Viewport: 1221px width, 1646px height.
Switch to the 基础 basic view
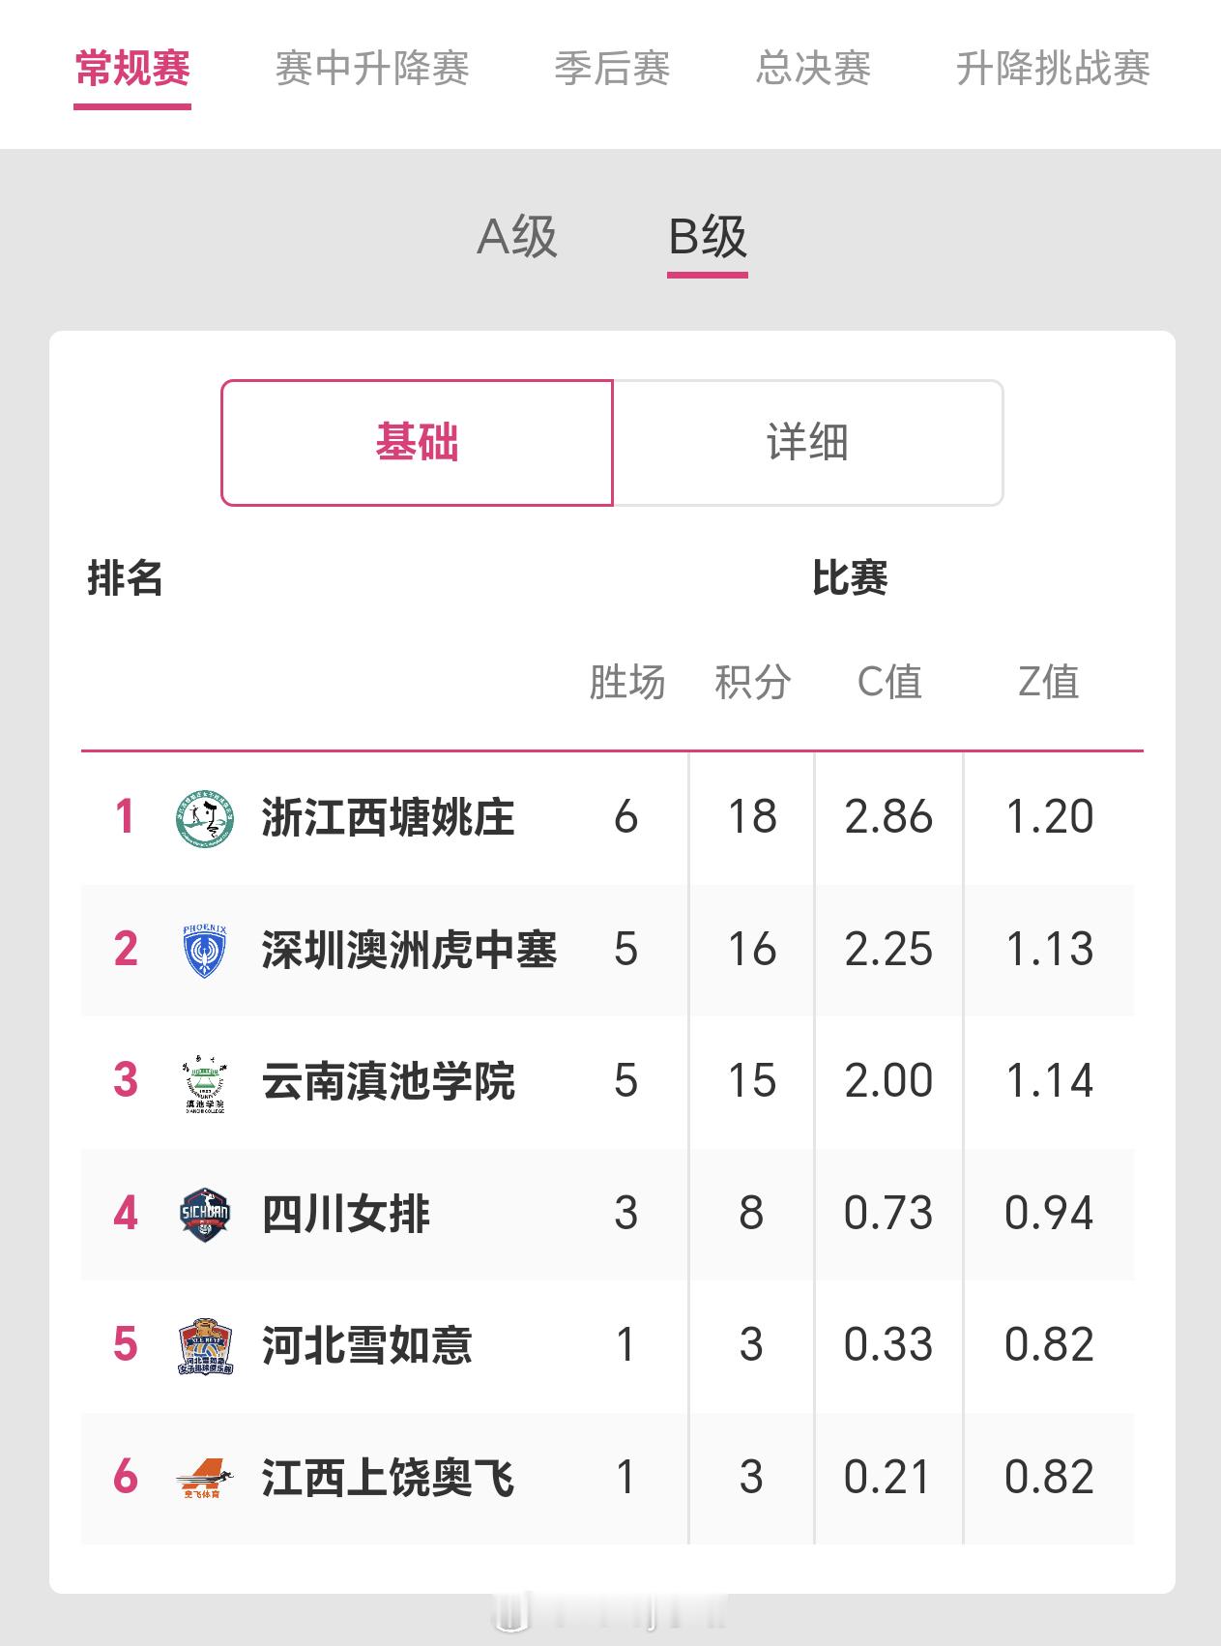417,443
